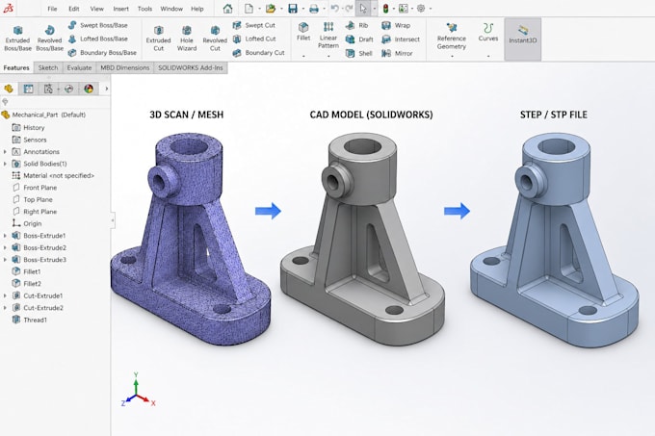Open the Edit menu
The height and width of the screenshot is (436, 655).
[74, 9]
